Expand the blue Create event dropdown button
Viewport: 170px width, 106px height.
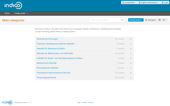coord(136,20)
